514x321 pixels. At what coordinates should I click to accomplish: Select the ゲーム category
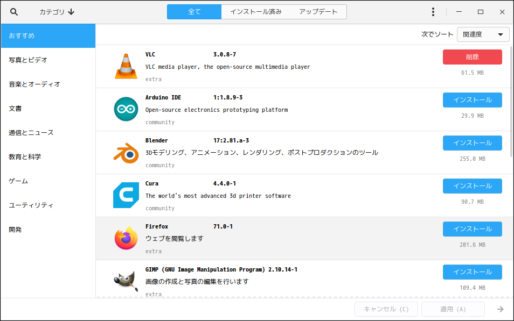pos(48,181)
